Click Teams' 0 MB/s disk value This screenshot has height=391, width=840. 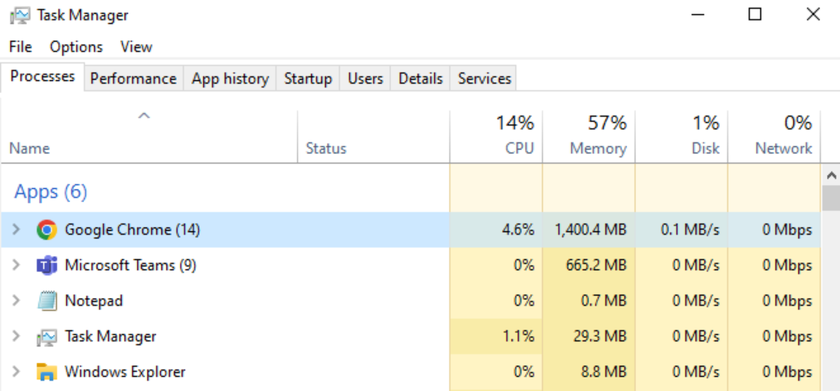[x=696, y=265]
